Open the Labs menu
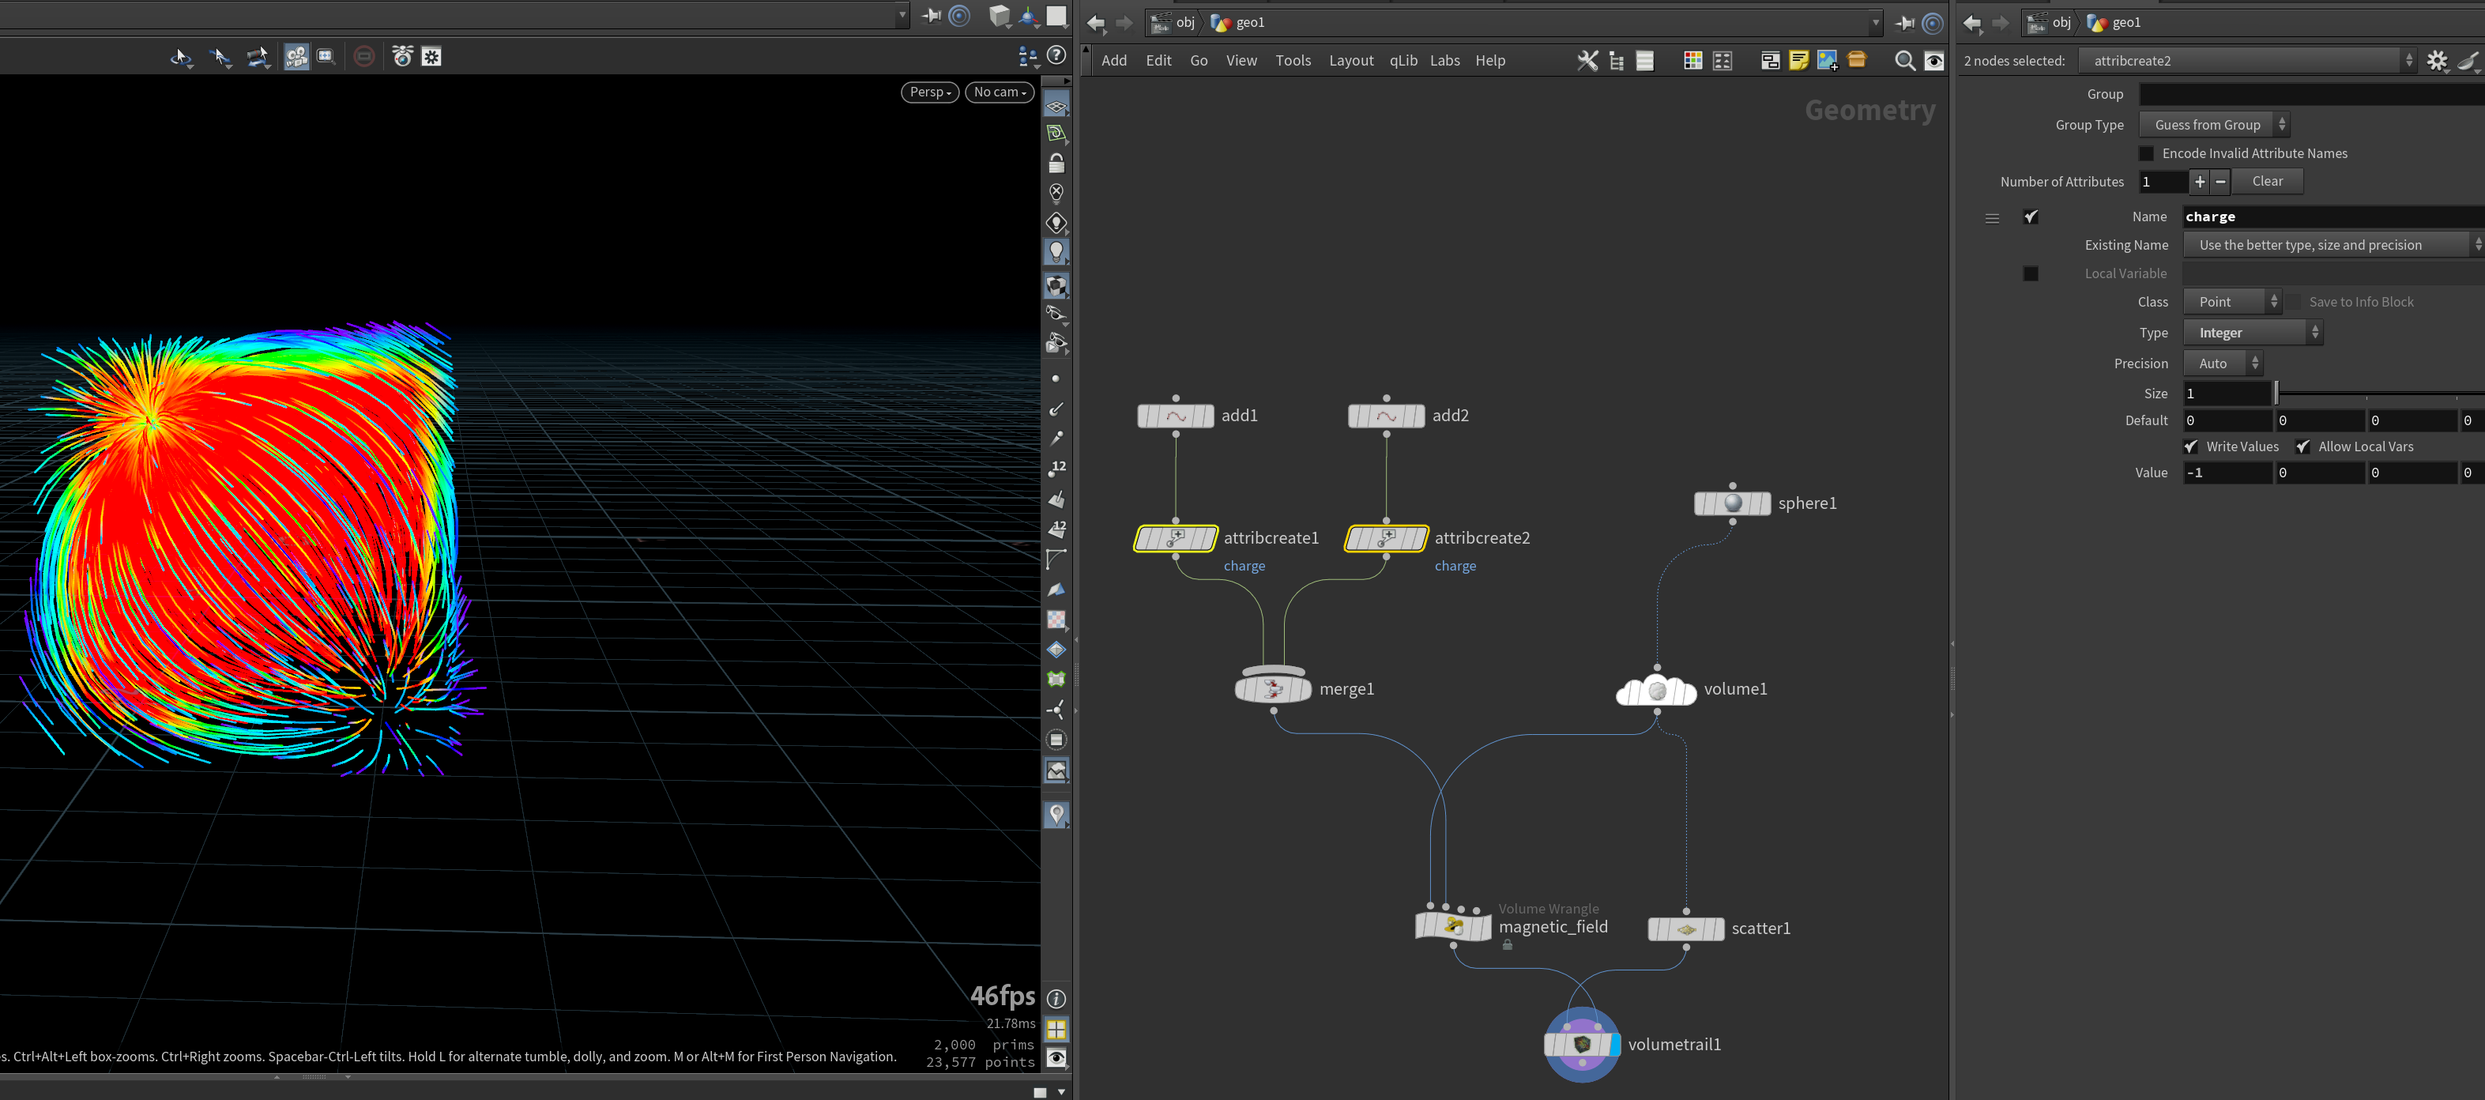2485x1100 pixels. 1444,61
